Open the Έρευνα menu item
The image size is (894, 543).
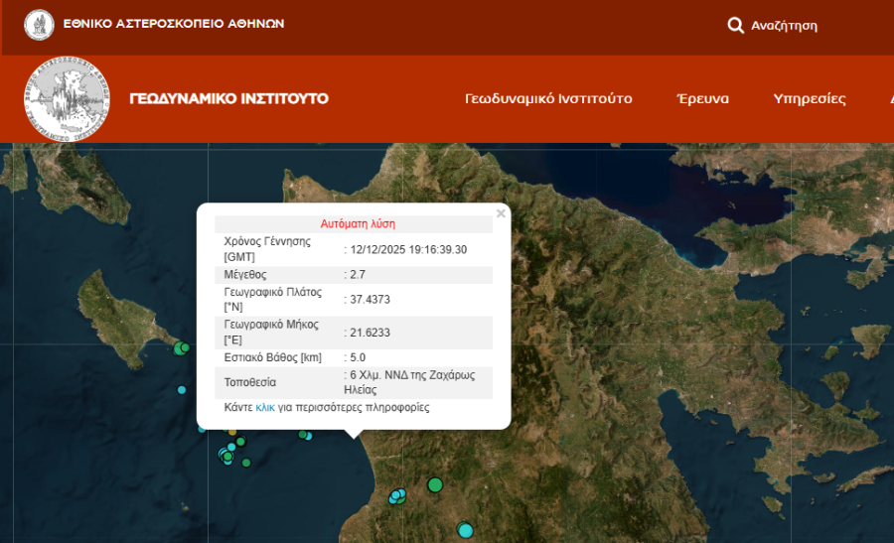click(702, 98)
